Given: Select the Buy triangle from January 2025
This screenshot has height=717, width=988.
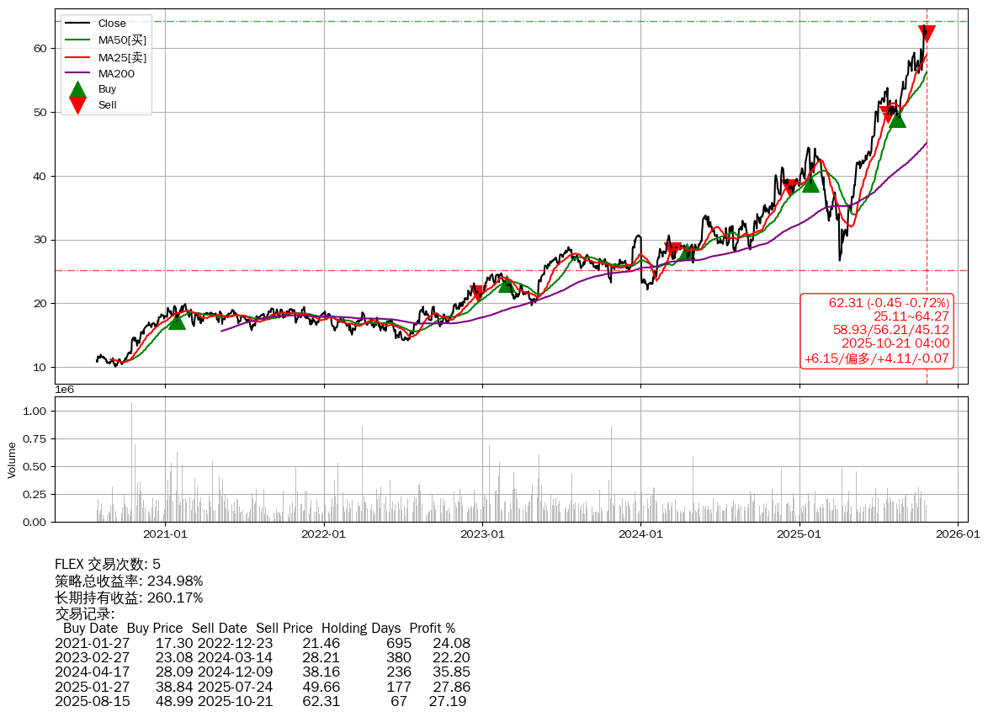Looking at the screenshot, I should click(x=810, y=183).
